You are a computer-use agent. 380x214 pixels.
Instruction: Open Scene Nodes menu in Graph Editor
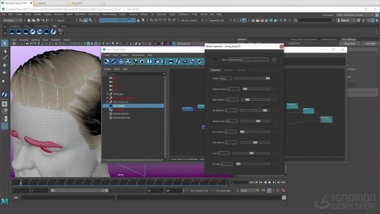pos(138,55)
